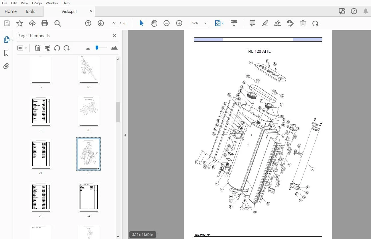Go to the next page with the down arrow

click(x=101, y=23)
